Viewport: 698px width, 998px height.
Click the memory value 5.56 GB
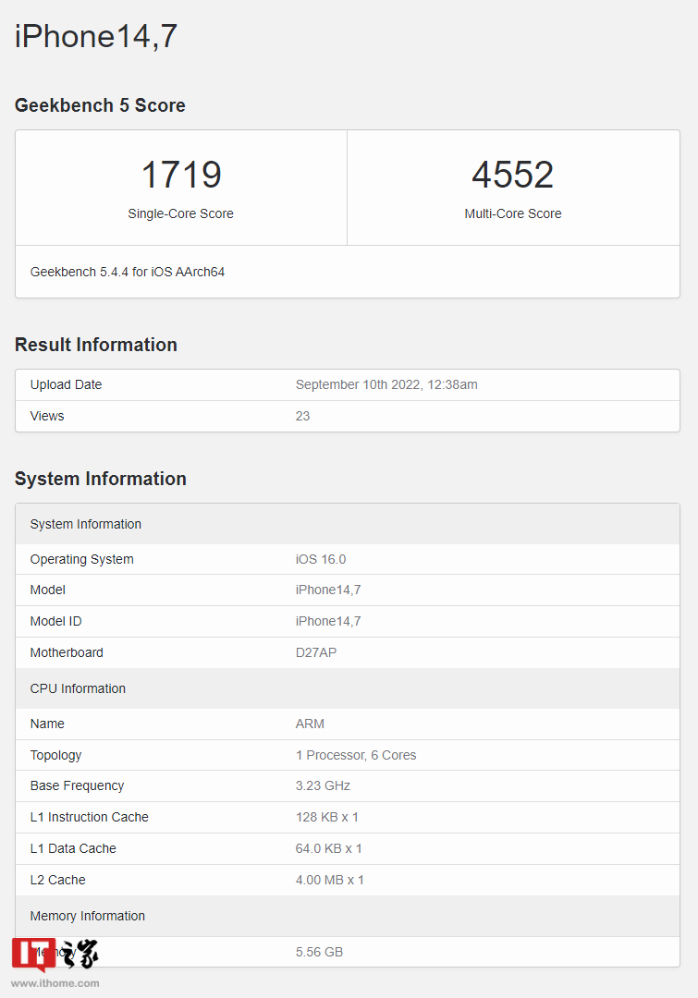click(319, 952)
